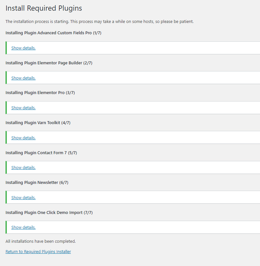Image resolution: width=260 pixels, height=266 pixels.
Task: Show details for Newsletter plugin
Action: pos(23,197)
